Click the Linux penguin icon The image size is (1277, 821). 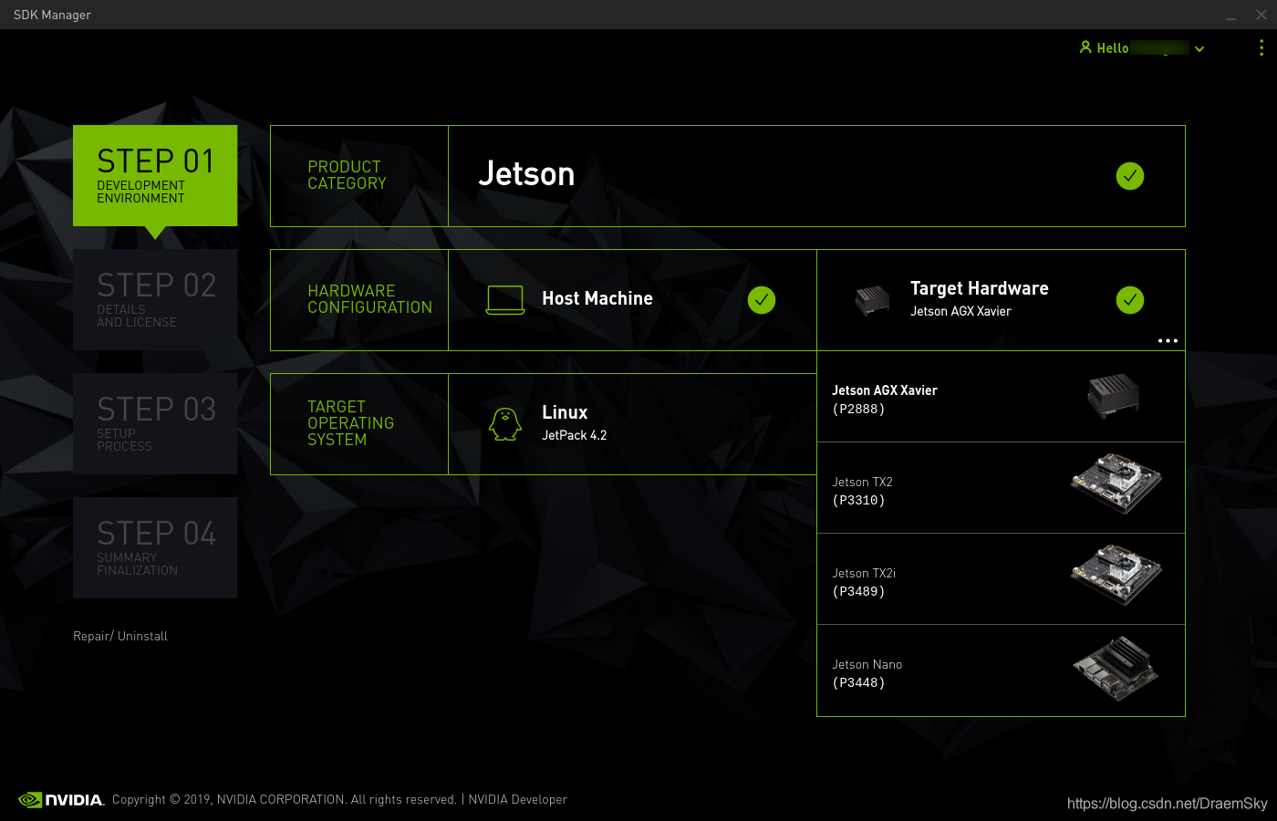point(505,424)
